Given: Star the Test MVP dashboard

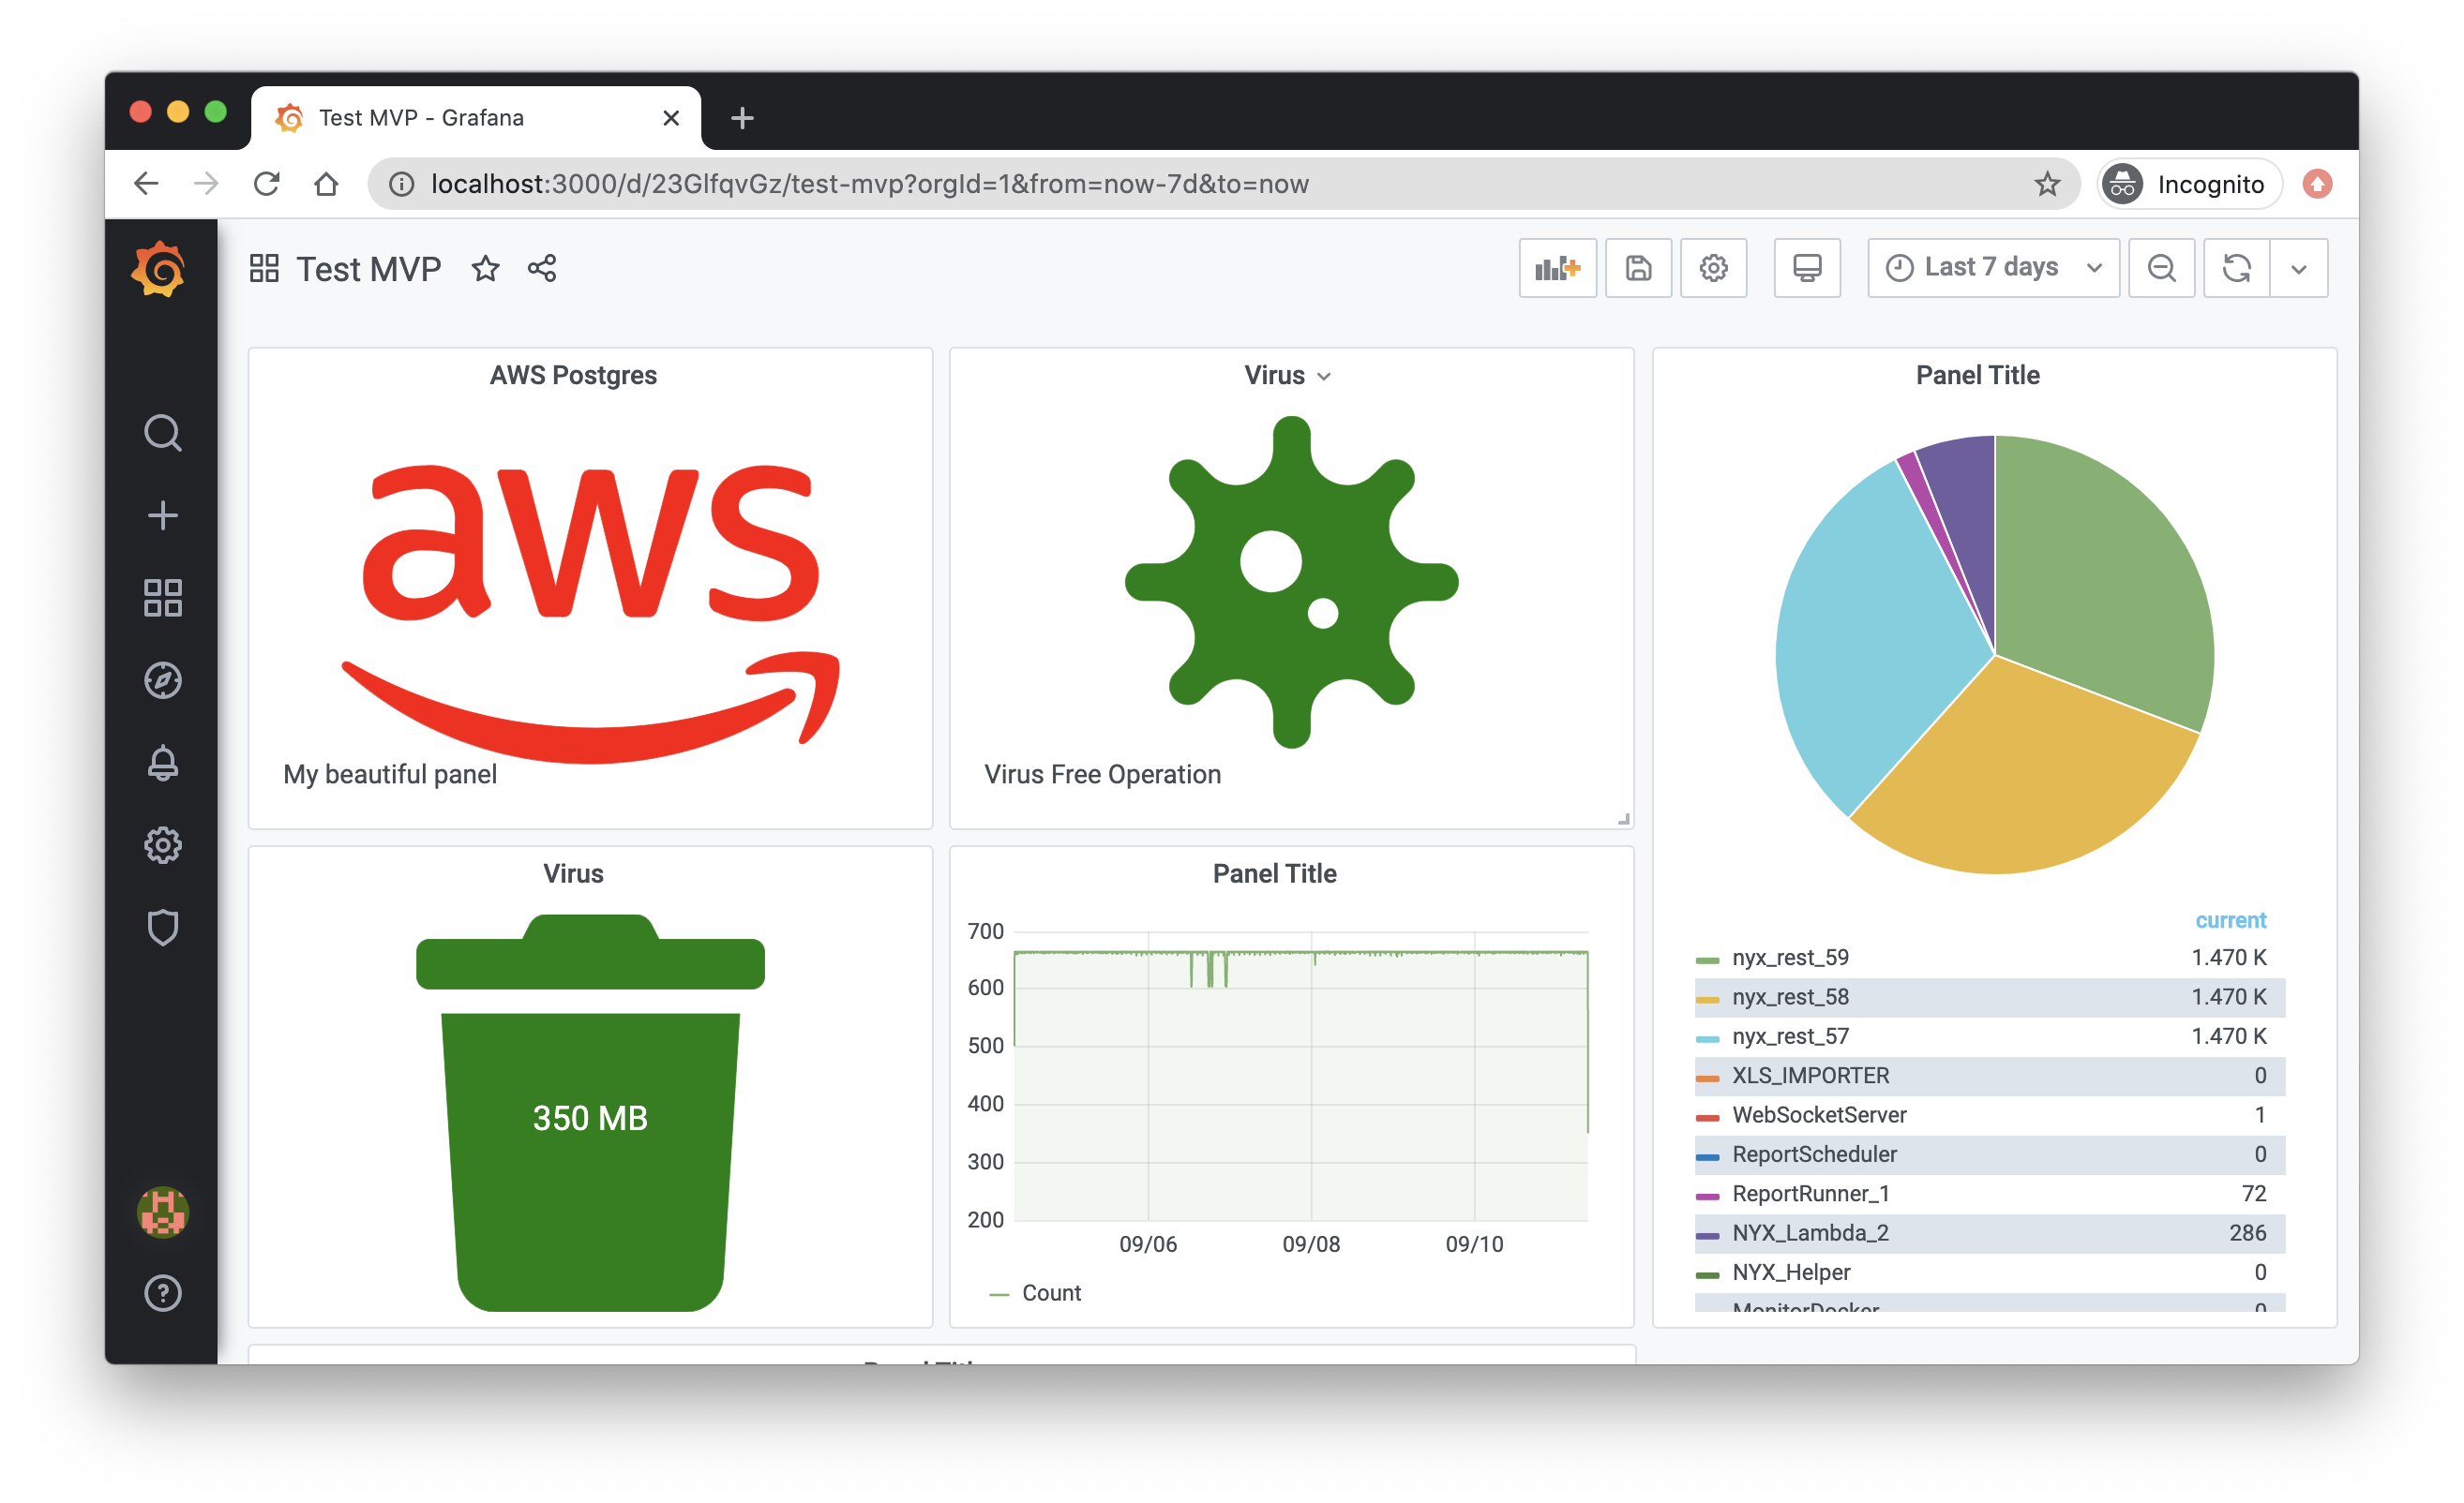Looking at the screenshot, I should [x=485, y=269].
